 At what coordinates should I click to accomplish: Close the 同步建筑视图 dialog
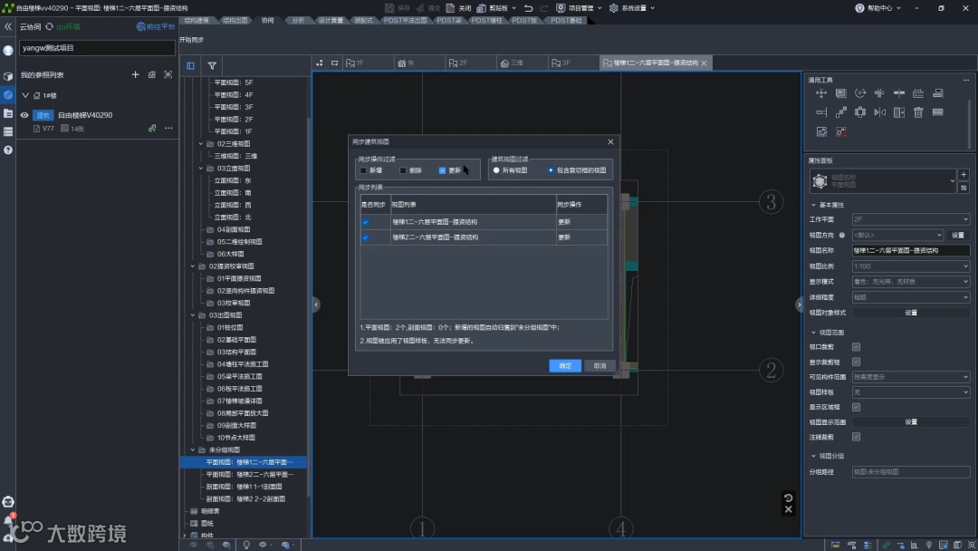pyautogui.click(x=610, y=141)
